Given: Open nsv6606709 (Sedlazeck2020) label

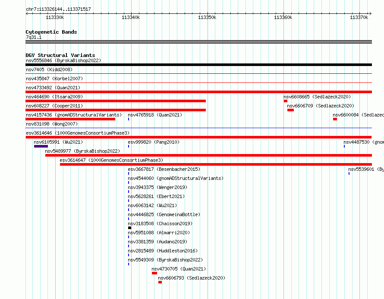Looking at the screenshot, I should click(x=321, y=106).
